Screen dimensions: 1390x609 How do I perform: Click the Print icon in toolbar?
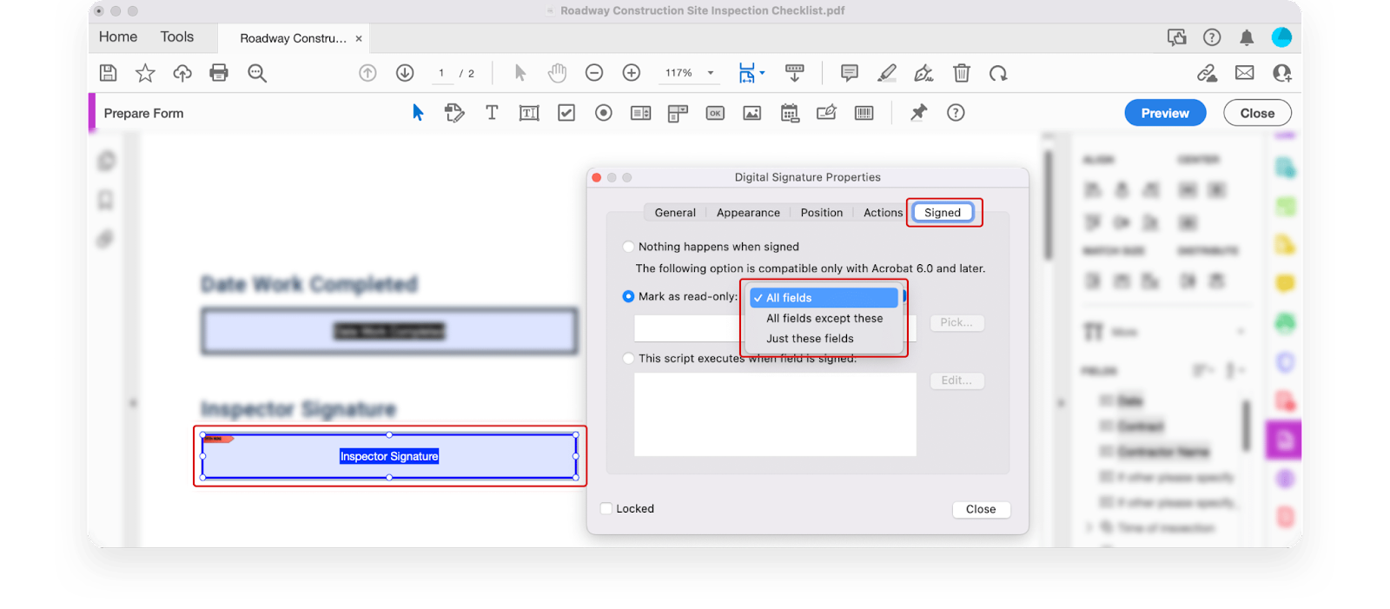tap(219, 73)
